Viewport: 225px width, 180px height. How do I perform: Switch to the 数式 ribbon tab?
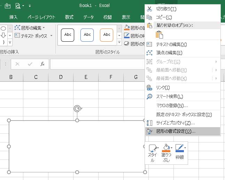pyautogui.click(x=69, y=17)
